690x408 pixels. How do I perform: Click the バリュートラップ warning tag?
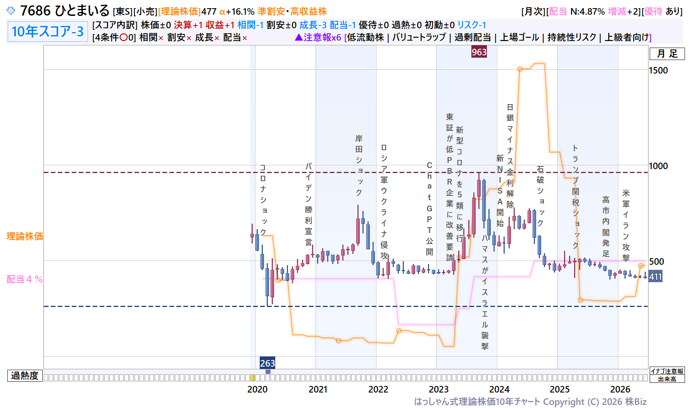click(419, 38)
